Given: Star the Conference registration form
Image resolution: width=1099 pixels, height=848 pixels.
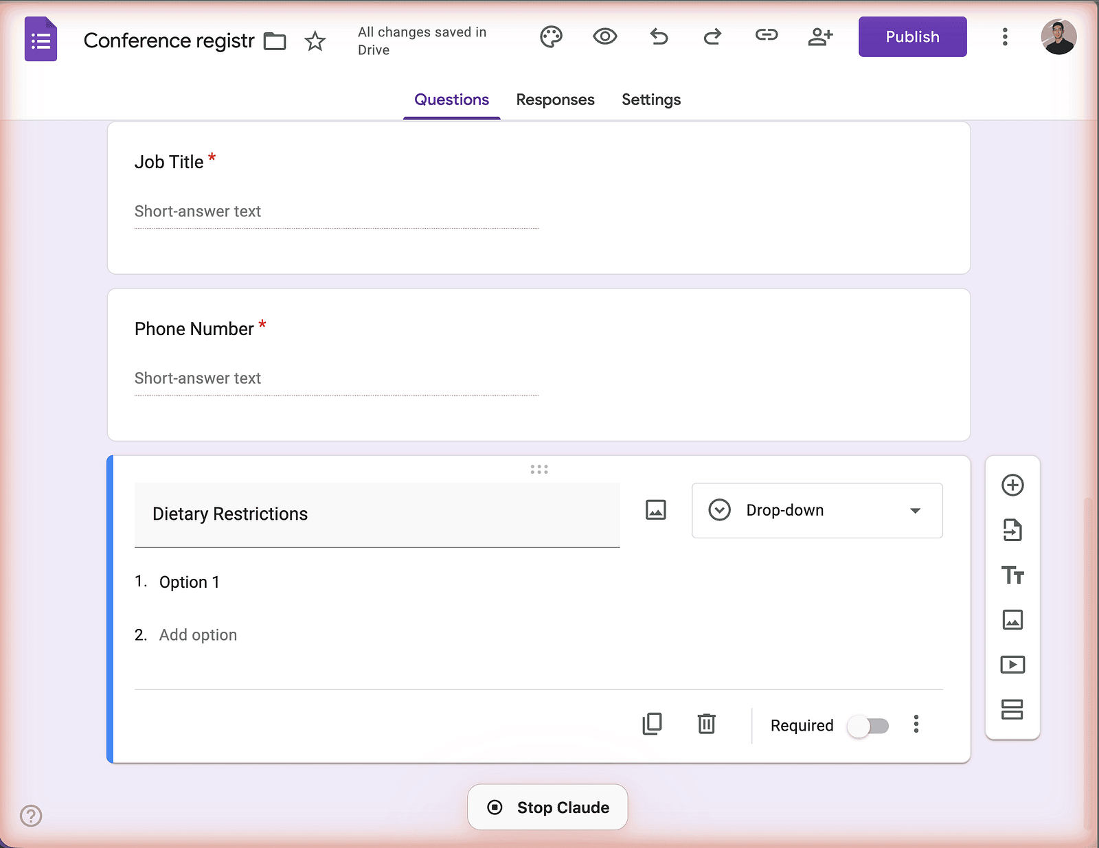Looking at the screenshot, I should pos(315,41).
